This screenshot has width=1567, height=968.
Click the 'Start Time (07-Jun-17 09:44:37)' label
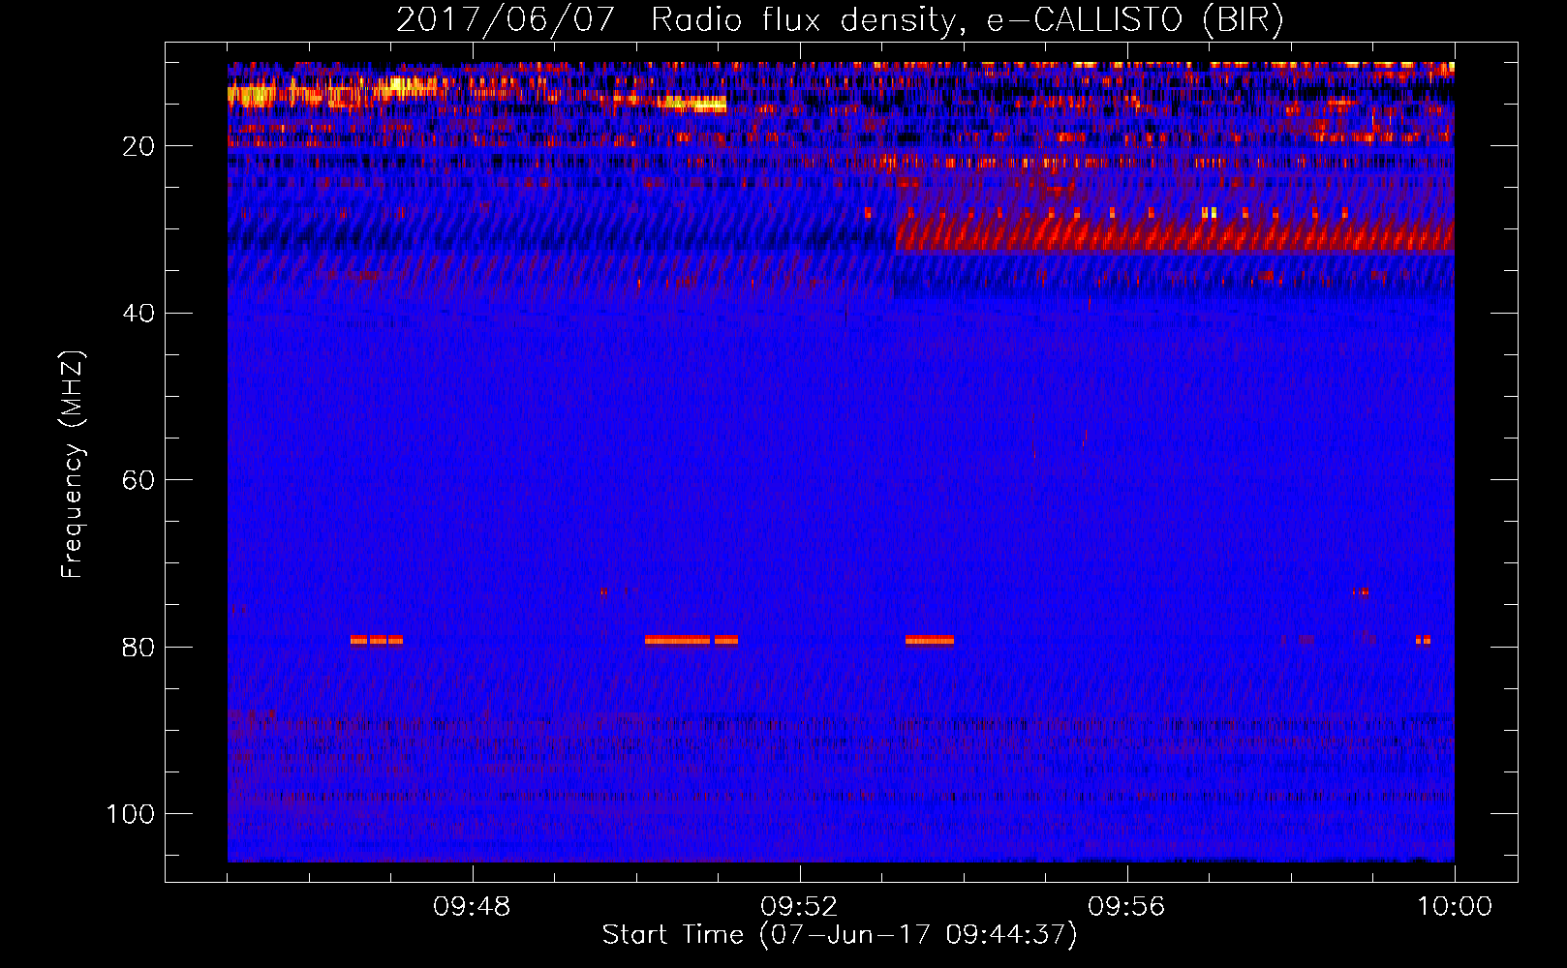(840, 935)
